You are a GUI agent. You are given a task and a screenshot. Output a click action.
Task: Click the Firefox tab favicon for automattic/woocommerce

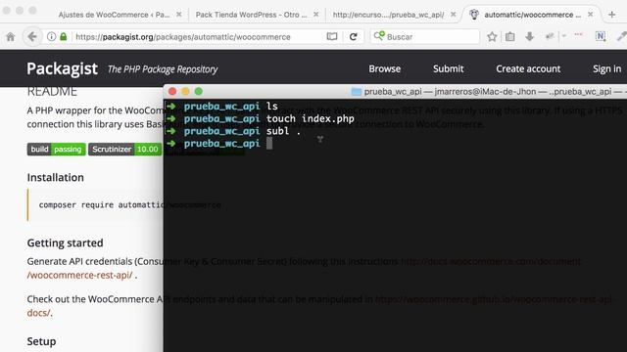pos(474,15)
